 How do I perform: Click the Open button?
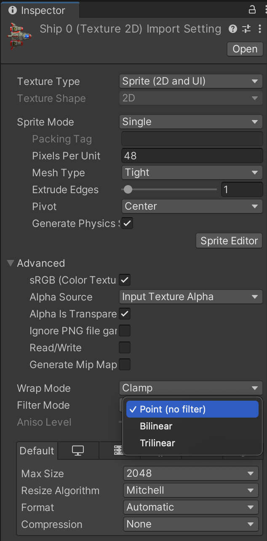click(x=245, y=49)
